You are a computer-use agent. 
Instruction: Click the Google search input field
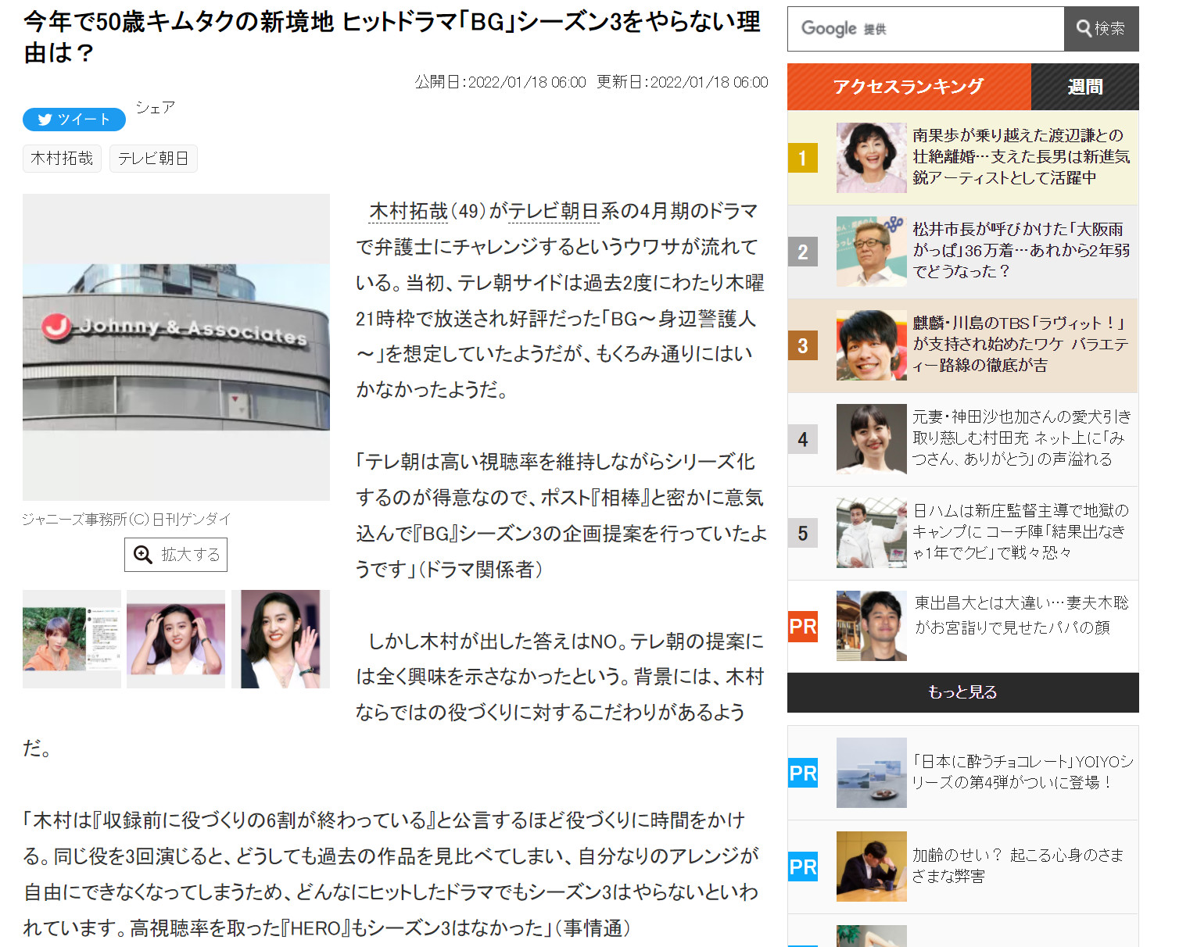[x=925, y=29]
